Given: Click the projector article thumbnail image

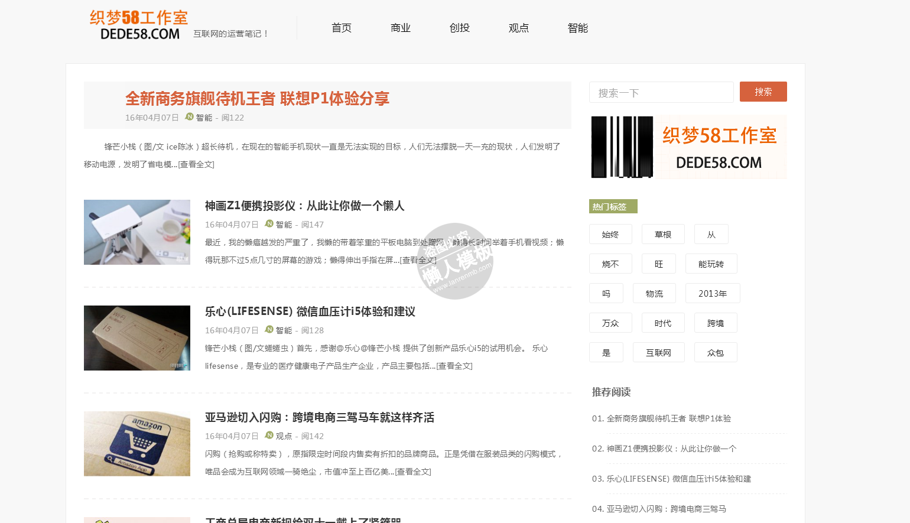Looking at the screenshot, I should point(137,232).
